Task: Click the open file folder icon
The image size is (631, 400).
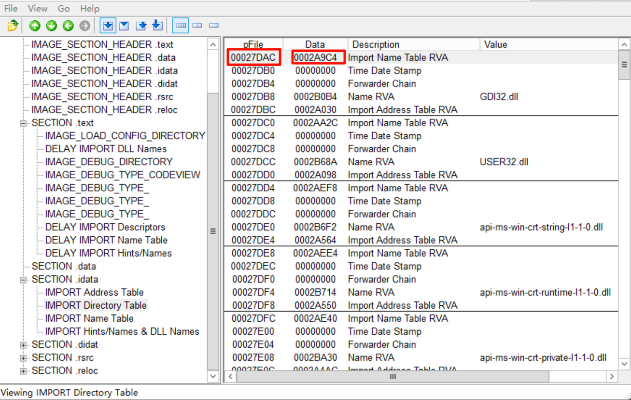Action: pyautogui.click(x=13, y=26)
